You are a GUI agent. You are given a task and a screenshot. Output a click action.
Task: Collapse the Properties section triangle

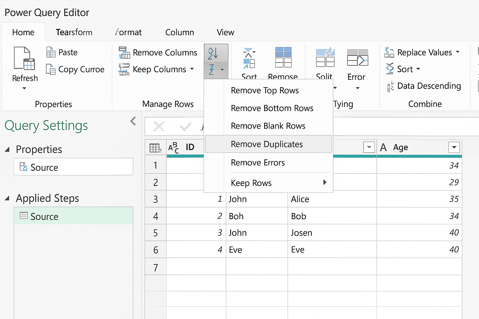tap(7, 150)
